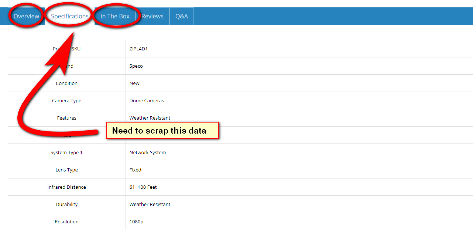This screenshot has height=248, width=473.
Task: Select the Condition row label
Action: point(66,84)
